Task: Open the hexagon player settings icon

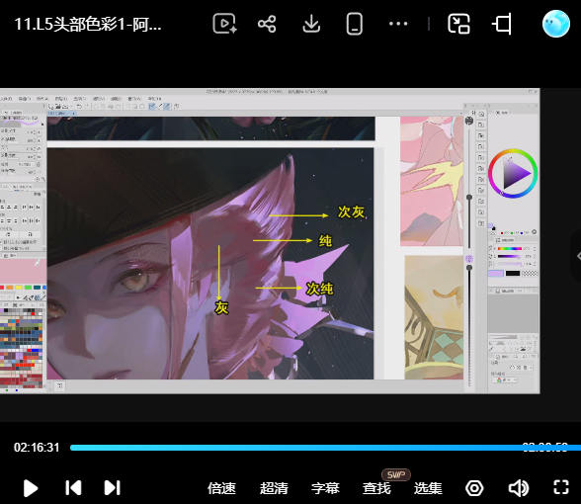Action: 474,488
